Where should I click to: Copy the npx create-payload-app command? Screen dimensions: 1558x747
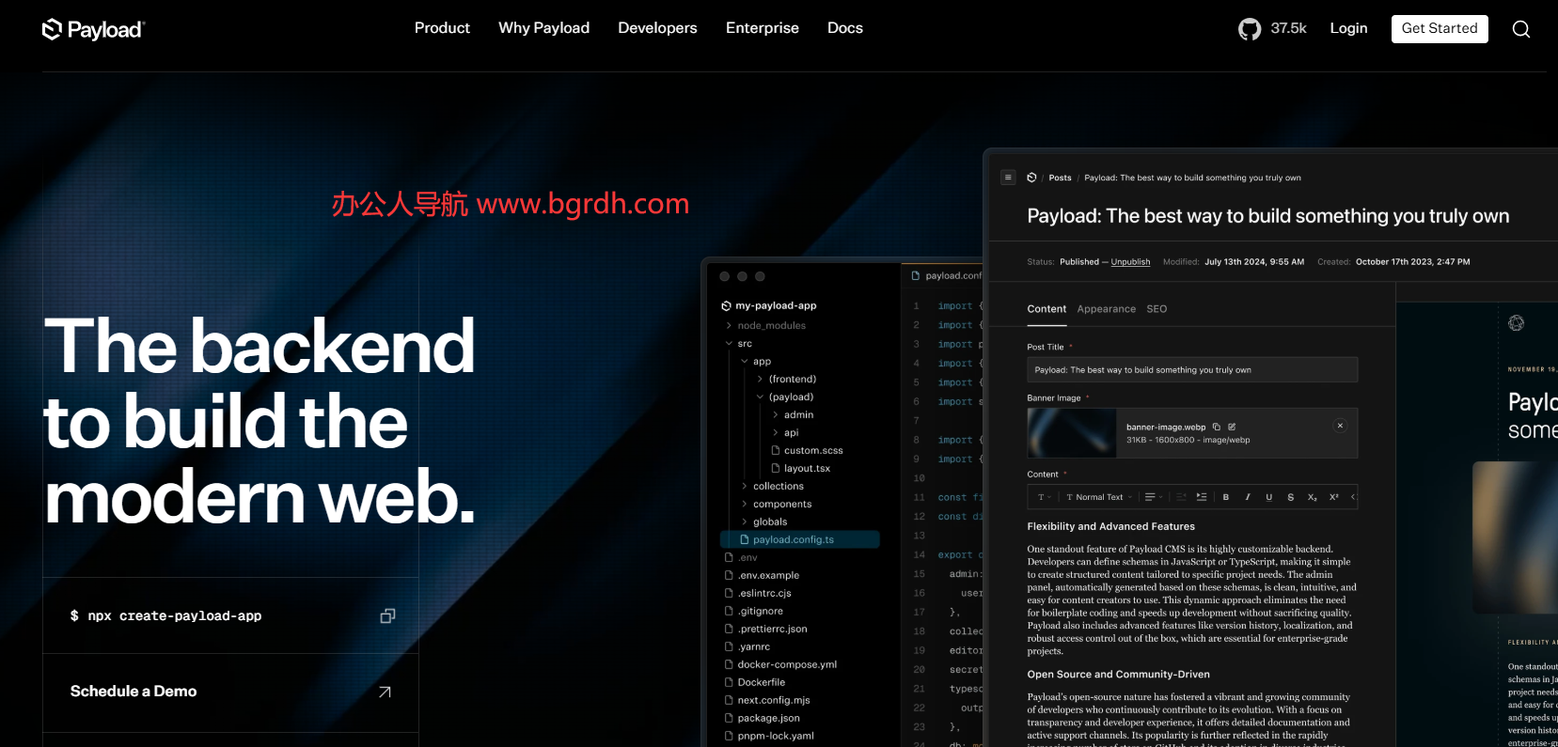click(386, 616)
